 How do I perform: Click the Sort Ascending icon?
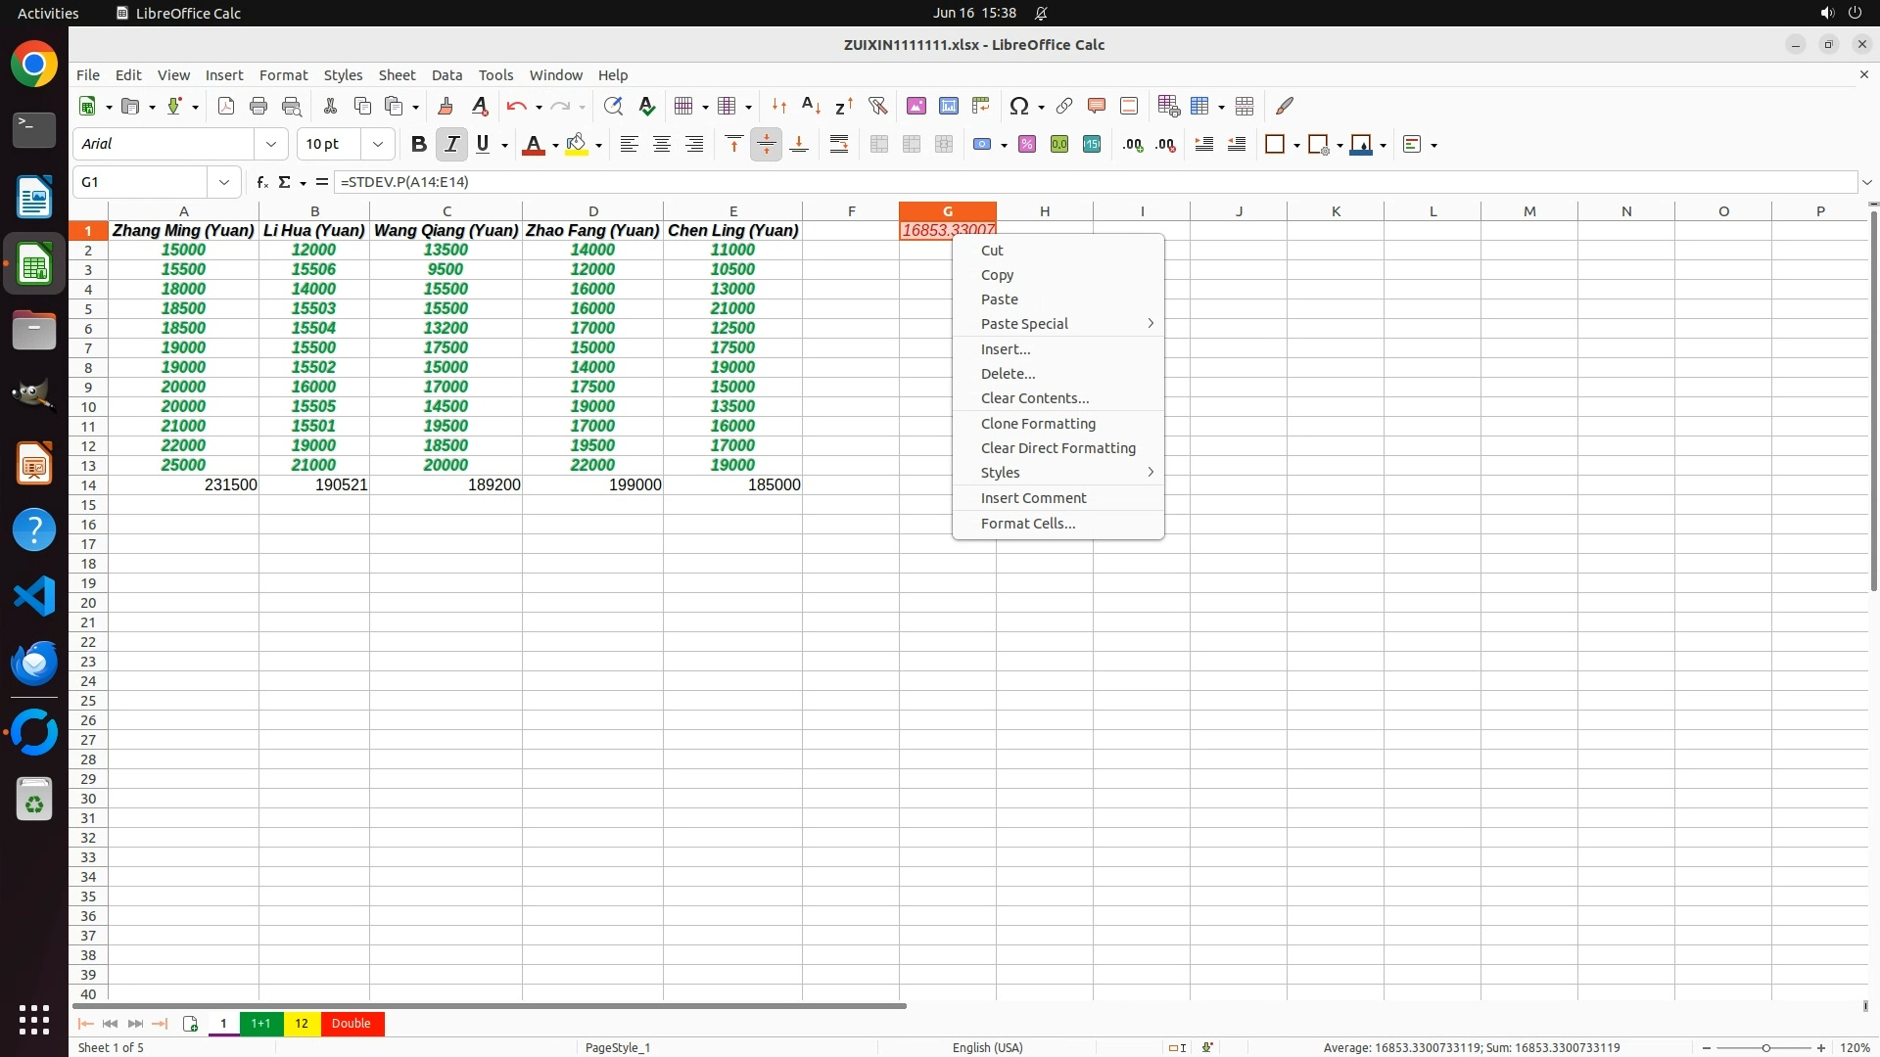[811, 107]
